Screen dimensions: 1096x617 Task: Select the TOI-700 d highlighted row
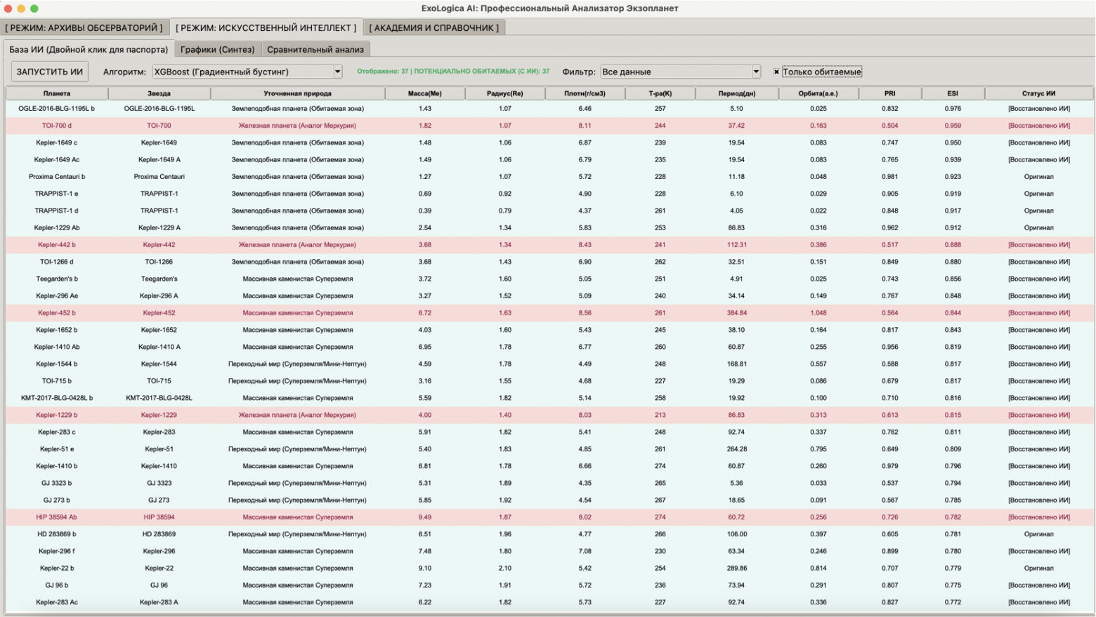(56, 126)
